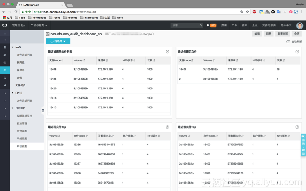306x191 pixels.
Task: Click the clock icon in the 最近被删除文件列表 panel
Action: pos(167,52)
